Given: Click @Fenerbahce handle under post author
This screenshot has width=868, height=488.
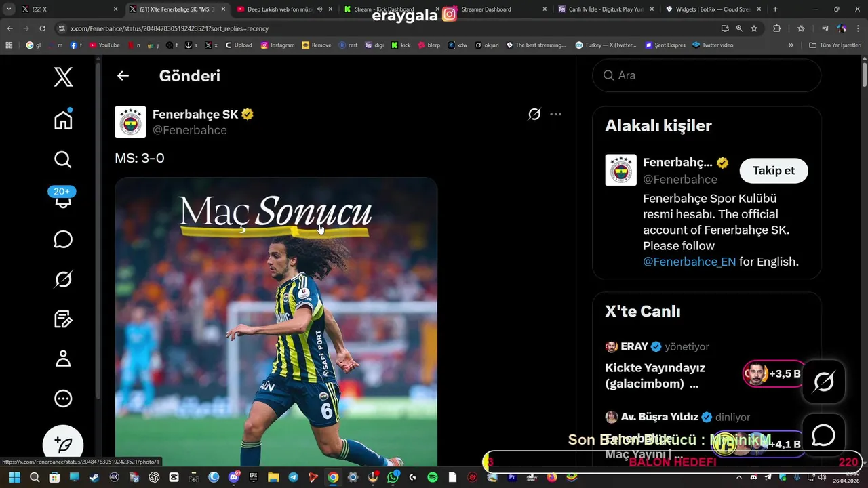Looking at the screenshot, I should [x=190, y=130].
